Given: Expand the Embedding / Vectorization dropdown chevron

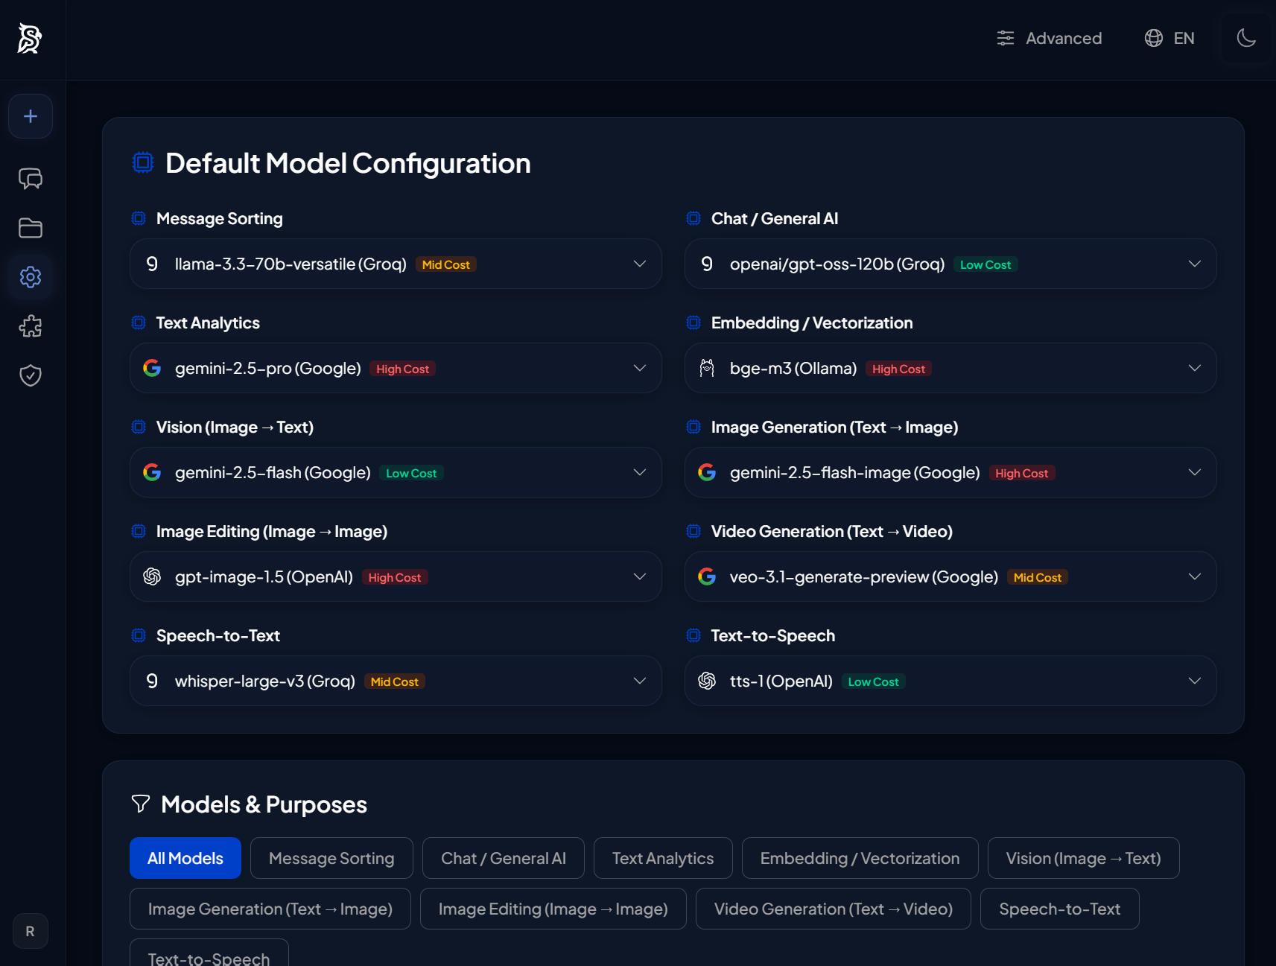Looking at the screenshot, I should coord(1195,368).
